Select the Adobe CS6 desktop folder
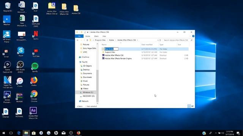Viewport: 243px width, 136px height. point(76,9)
